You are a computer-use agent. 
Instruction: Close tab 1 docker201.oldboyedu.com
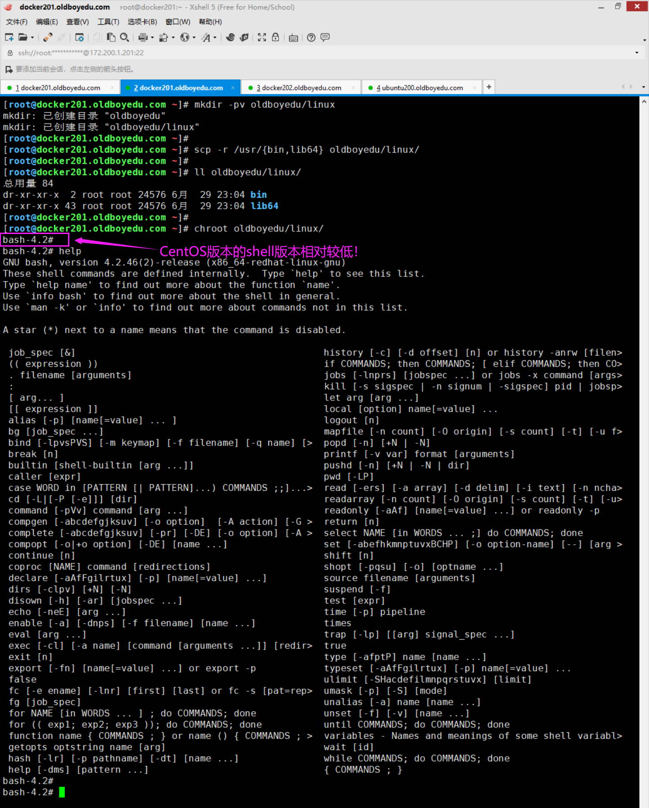112,88
